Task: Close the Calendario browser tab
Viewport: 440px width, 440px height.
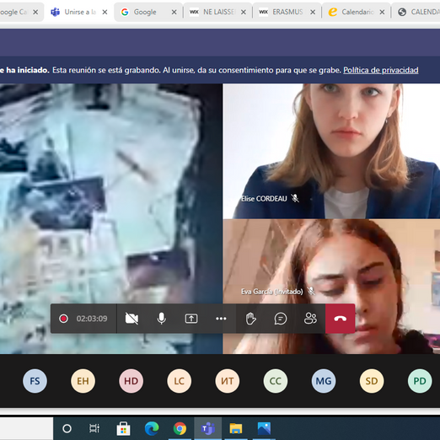Action: coord(382,12)
